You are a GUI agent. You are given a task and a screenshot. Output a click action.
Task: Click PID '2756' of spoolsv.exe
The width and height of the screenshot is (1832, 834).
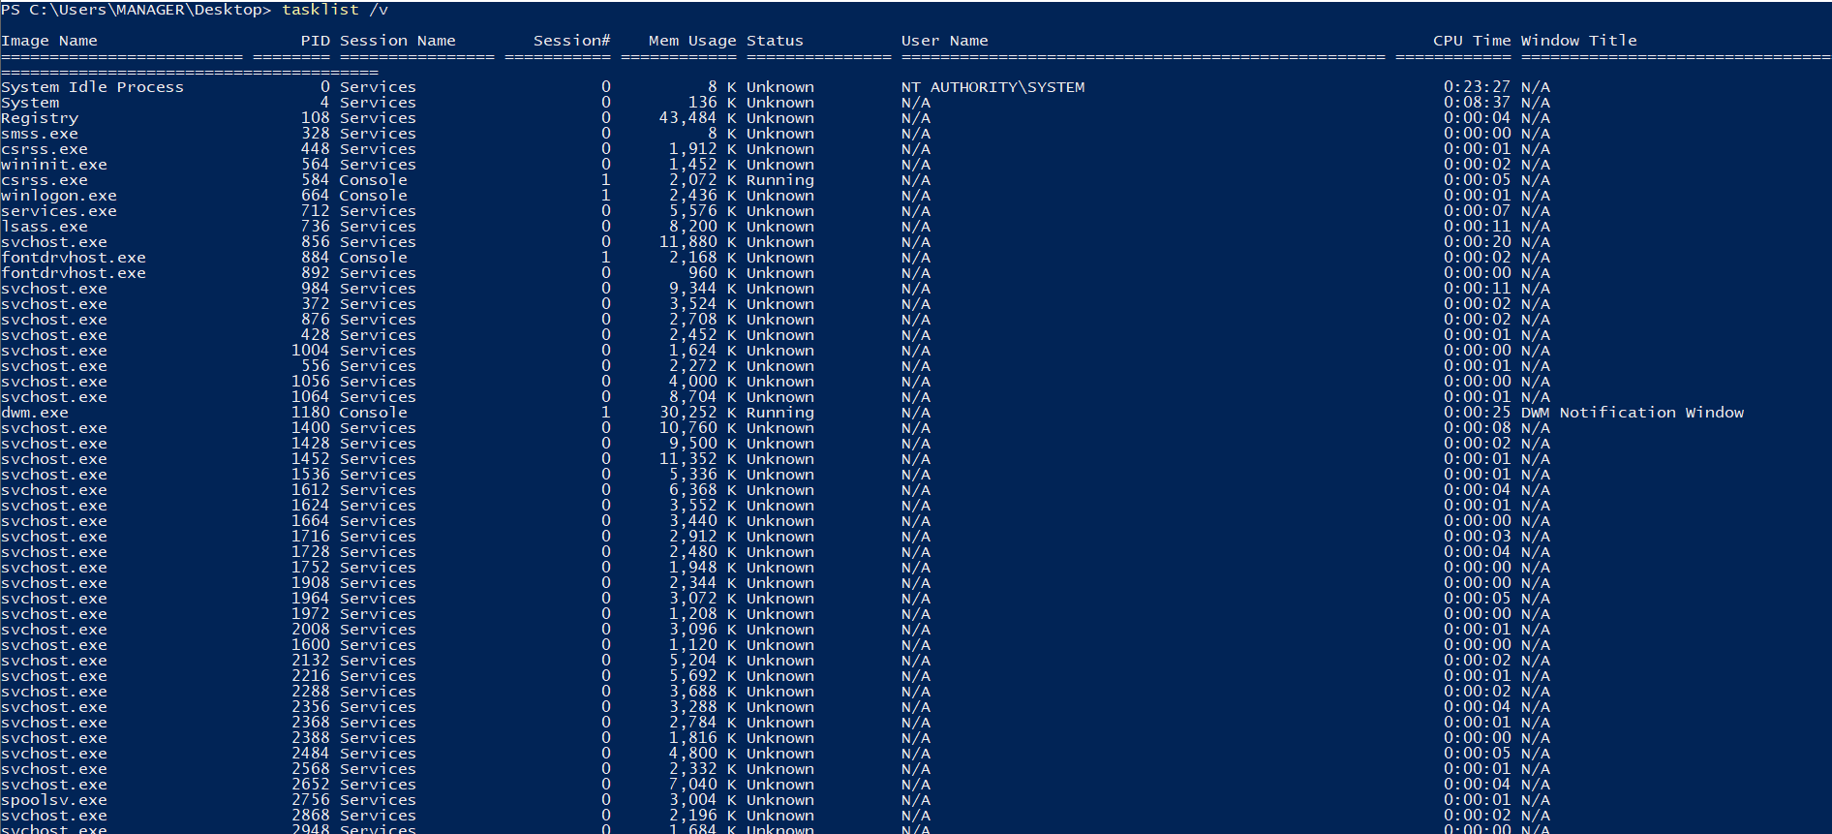pos(311,800)
